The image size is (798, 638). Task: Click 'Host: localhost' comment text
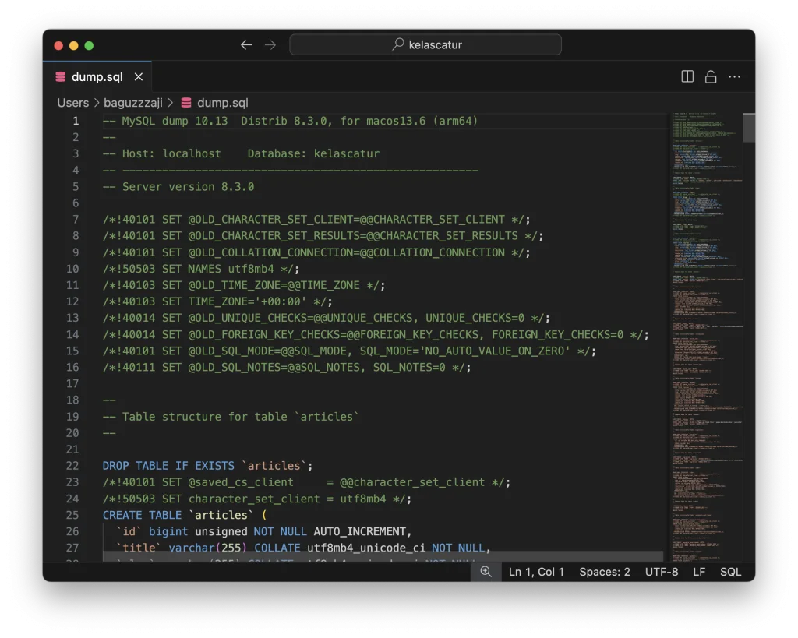click(171, 153)
